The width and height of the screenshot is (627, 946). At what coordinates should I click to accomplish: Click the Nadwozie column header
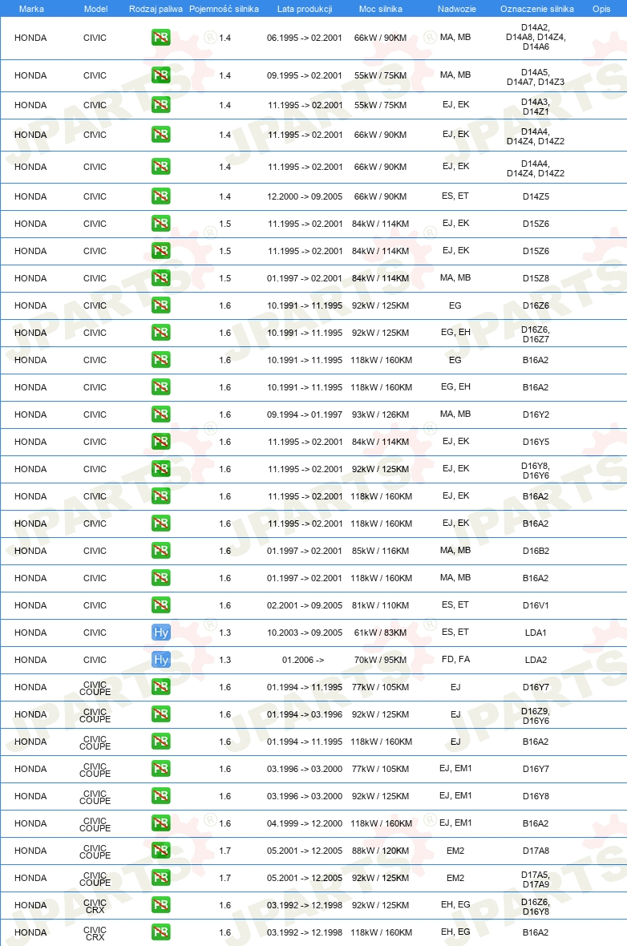(x=457, y=9)
